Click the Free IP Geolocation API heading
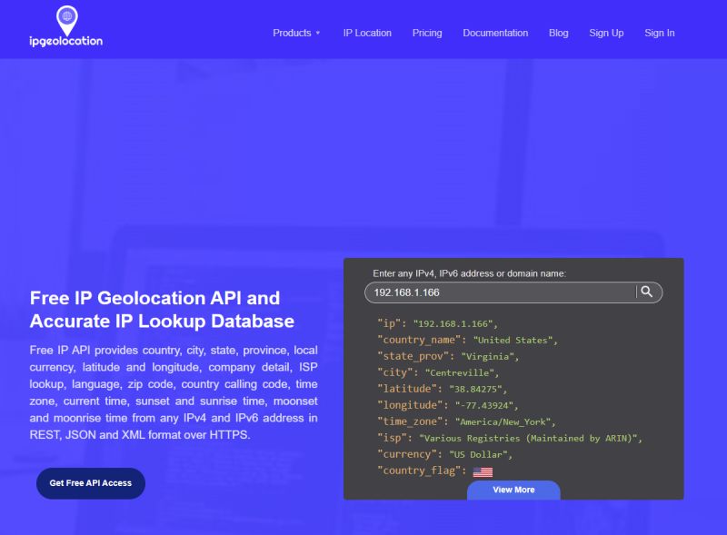The height and width of the screenshot is (535, 727). click(162, 309)
